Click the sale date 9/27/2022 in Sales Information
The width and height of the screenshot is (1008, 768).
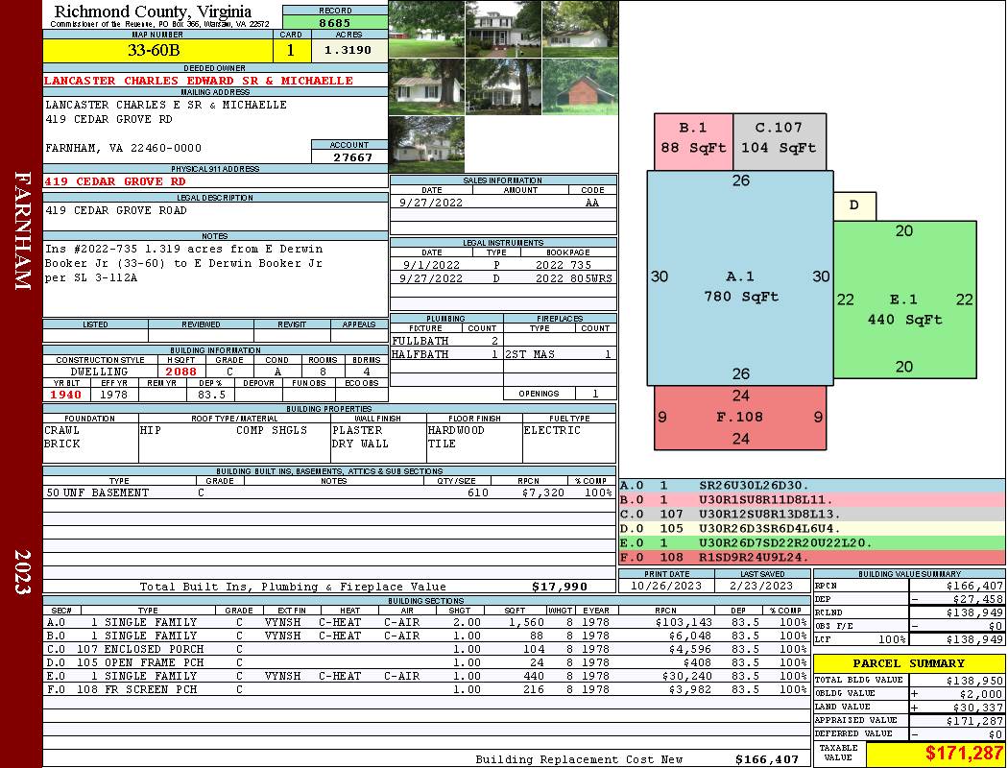(x=431, y=203)
